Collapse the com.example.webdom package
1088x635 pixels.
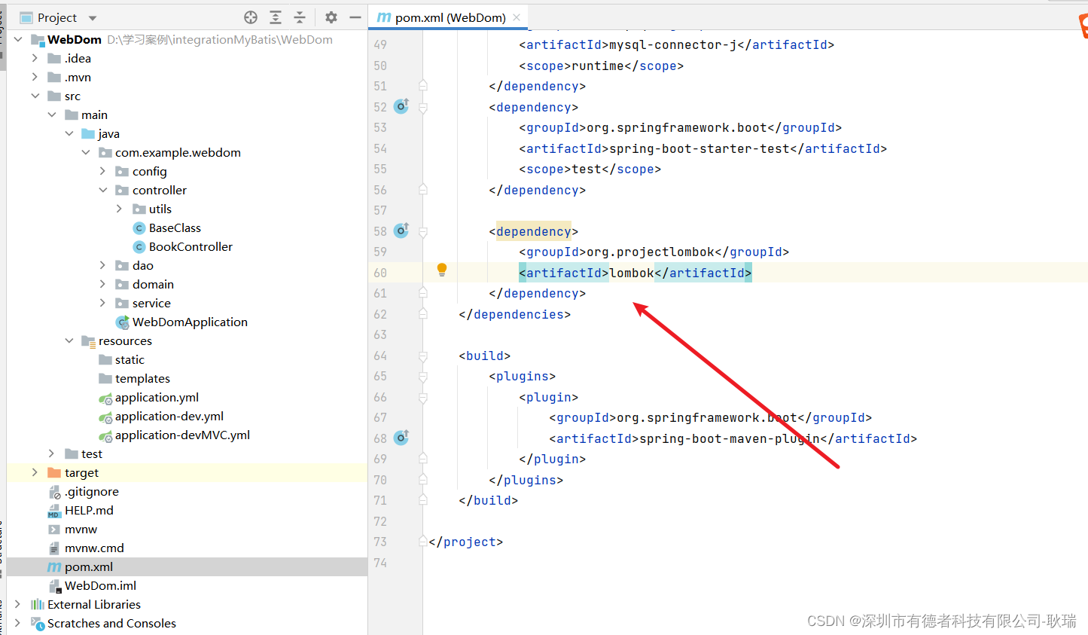click(x=86, y=152)
